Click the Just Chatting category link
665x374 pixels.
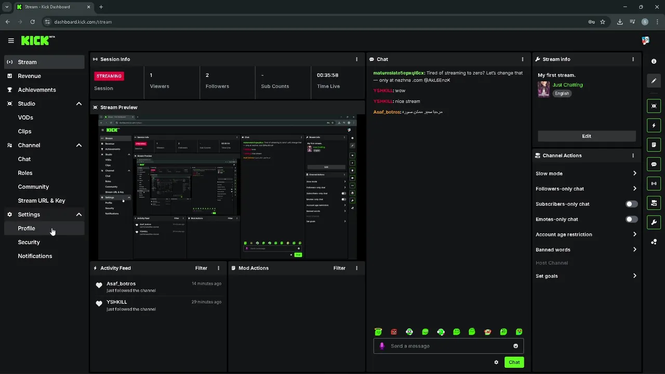coord(567,85)
